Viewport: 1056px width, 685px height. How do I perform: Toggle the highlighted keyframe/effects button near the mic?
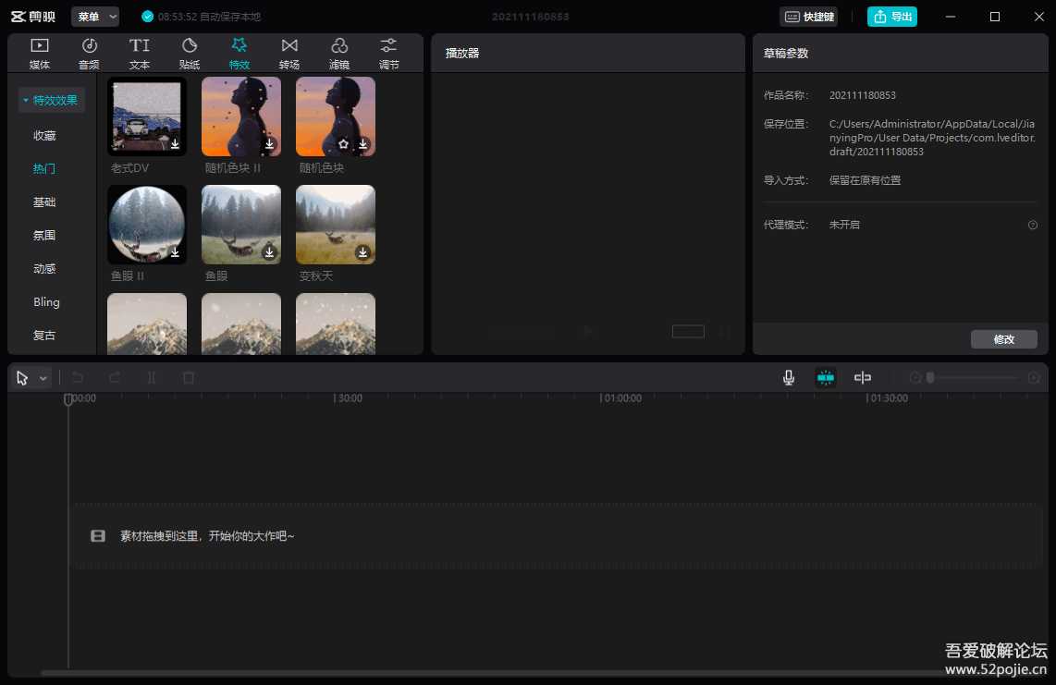coord(825,377)
